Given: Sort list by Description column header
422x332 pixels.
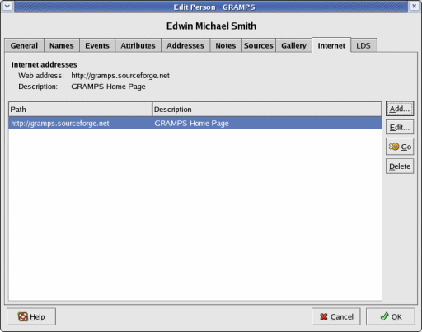Looking at the screenshot, I should tap(267, 110).
